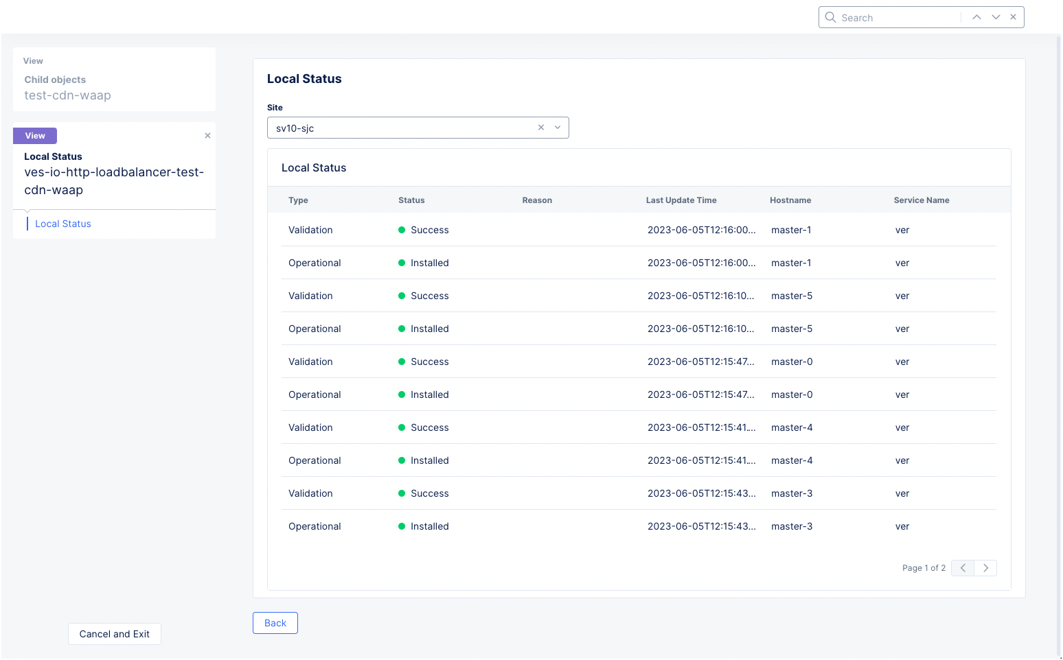Click the Back button
Image resolution: width=1063 pixels, height=660 pixels.
point(275,623)
